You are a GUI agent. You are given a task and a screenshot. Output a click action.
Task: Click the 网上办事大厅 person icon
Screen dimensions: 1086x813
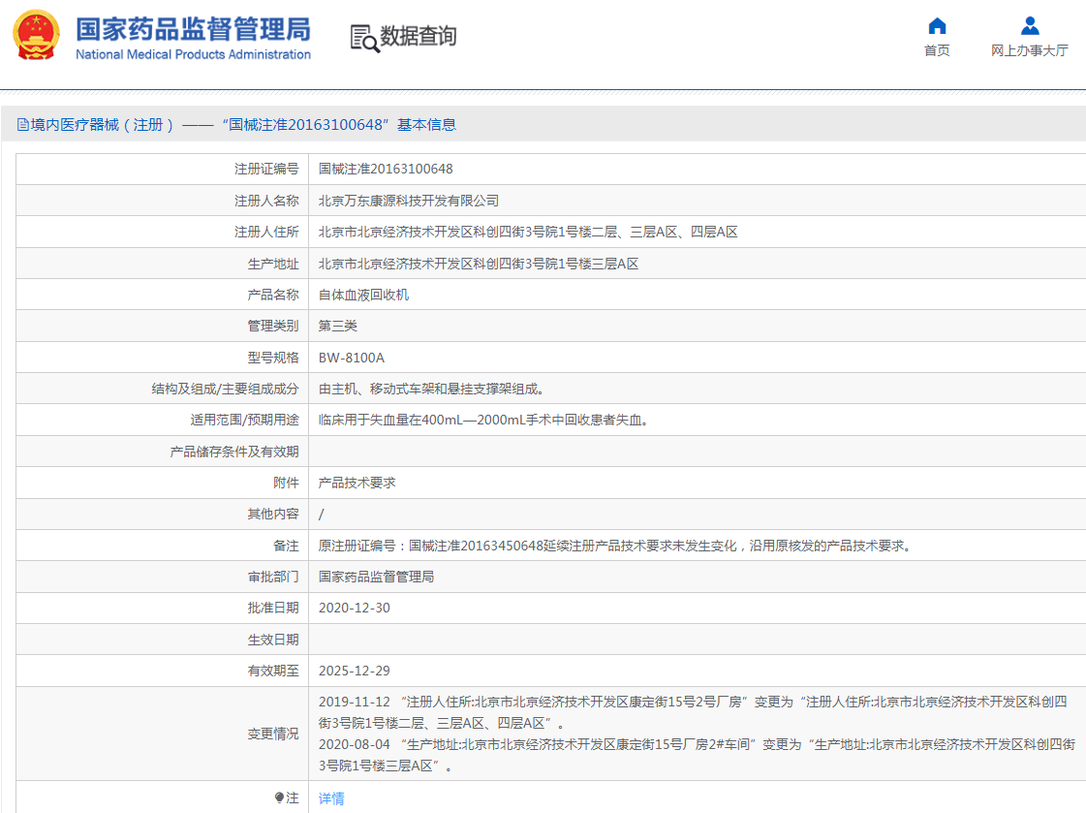1028,25
